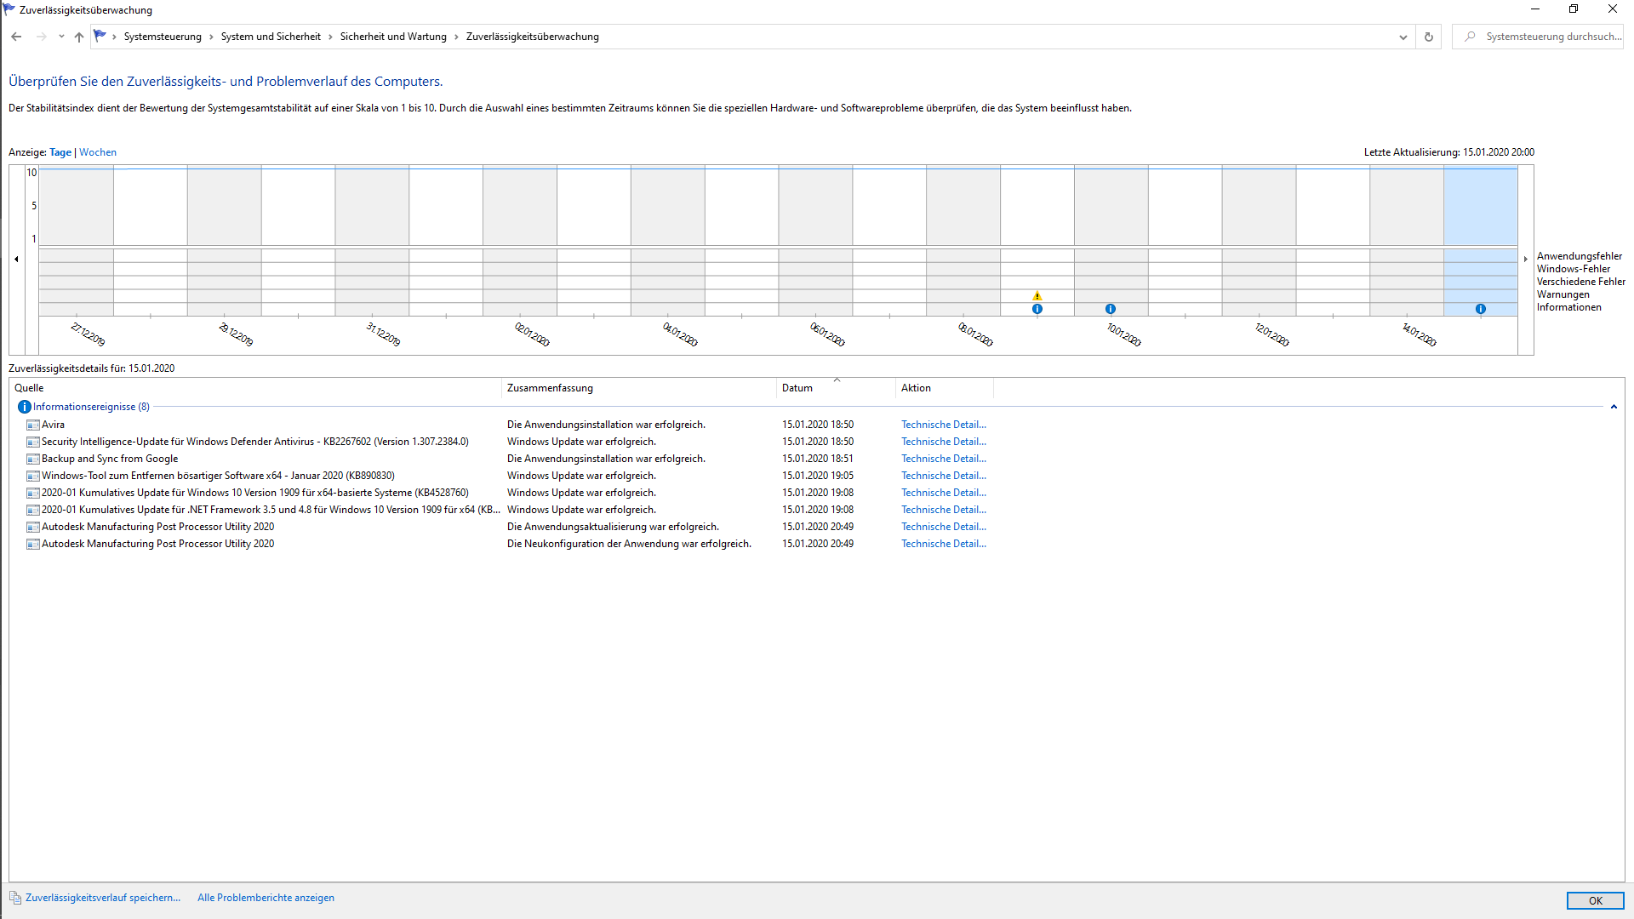The height and width of the screenshot is (919, 1634).
Task: Open Technische Details for .NET Framework update
Action: point(944,510)
